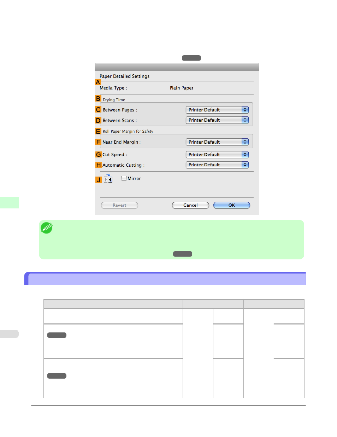Viewport: 337px width, 437px height.
Task: Click the Drying Time group label
Action: coord(114,100)
